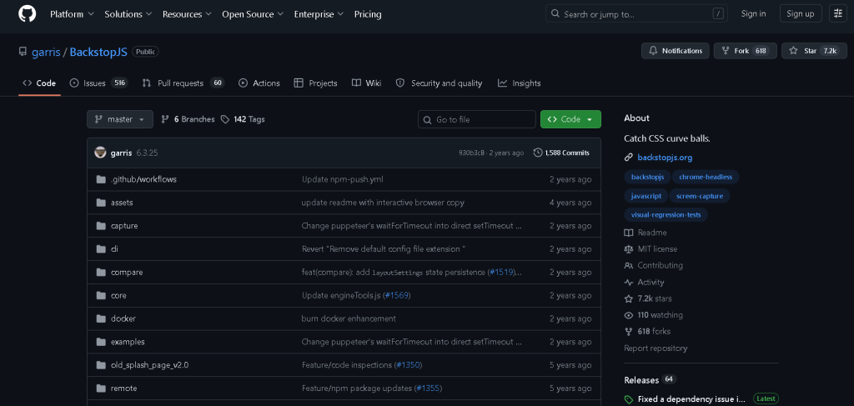Image resolution: width=854 pixels, height=406 pixels.
Task: Go to the GitHub homepage logo
Action: click(28, 14)
